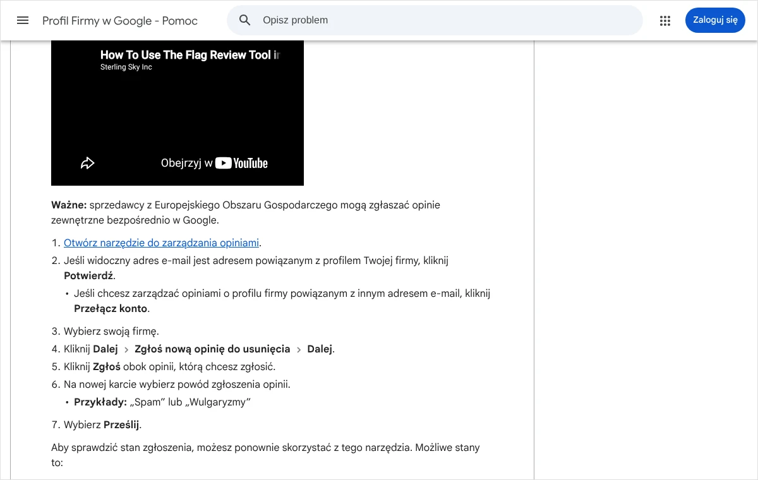Viewport: 758px width, 480px height.
Task: Click the bold word Prześlij
Action: pyautogui.click(x=121, y=424)
